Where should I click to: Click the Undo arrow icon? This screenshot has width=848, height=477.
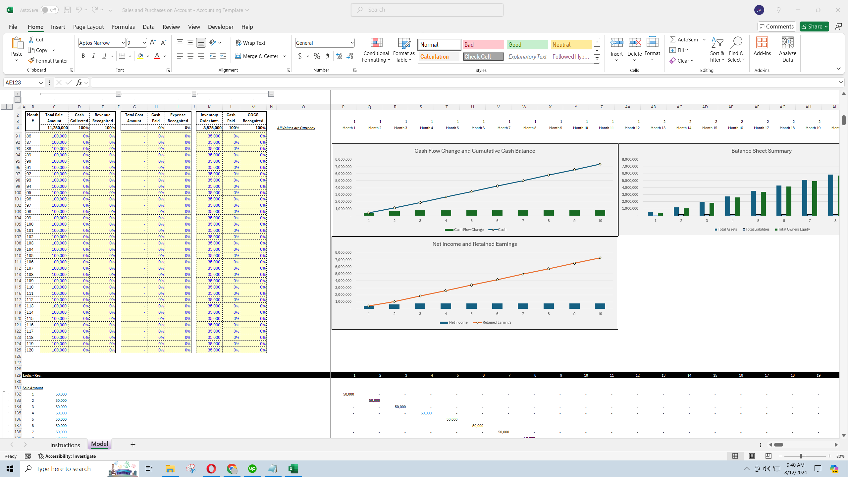79,10
